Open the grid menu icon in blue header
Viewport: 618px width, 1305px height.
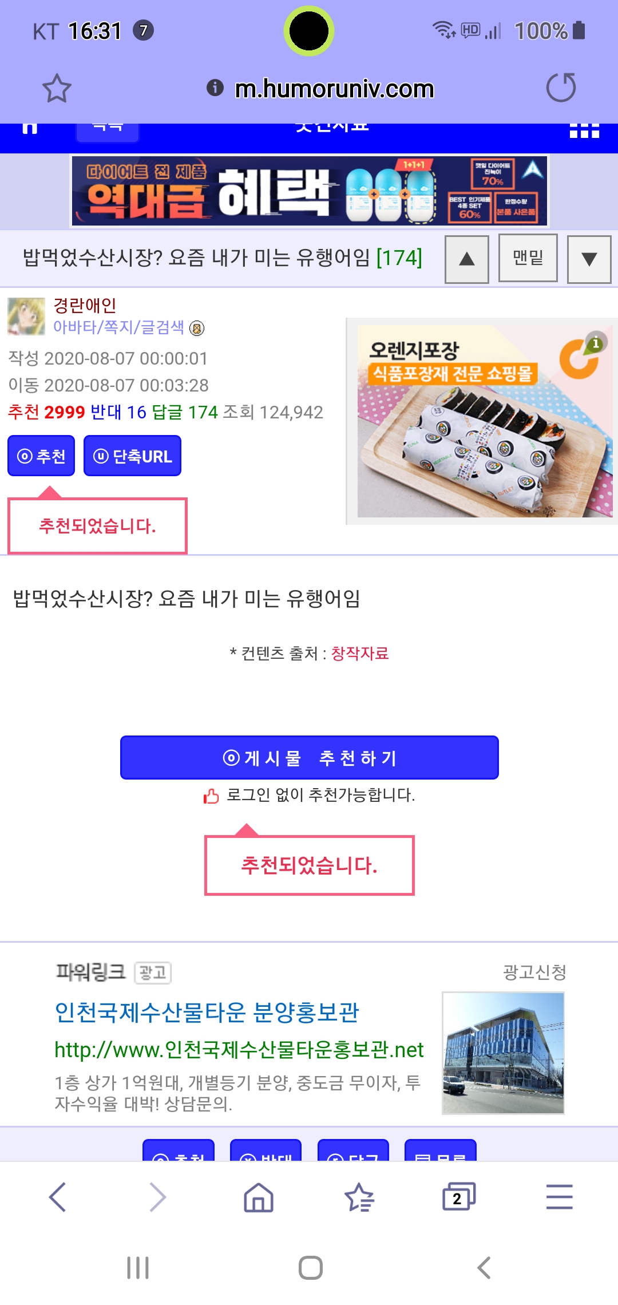[584, 131]
